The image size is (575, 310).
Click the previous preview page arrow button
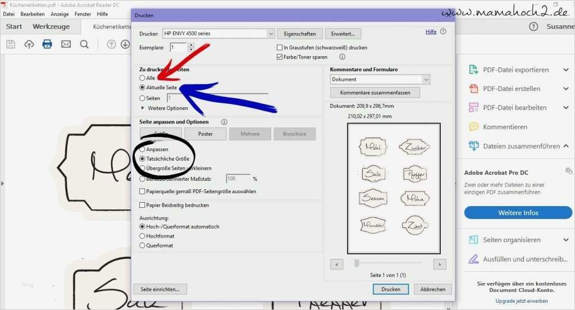pos(337,264)
